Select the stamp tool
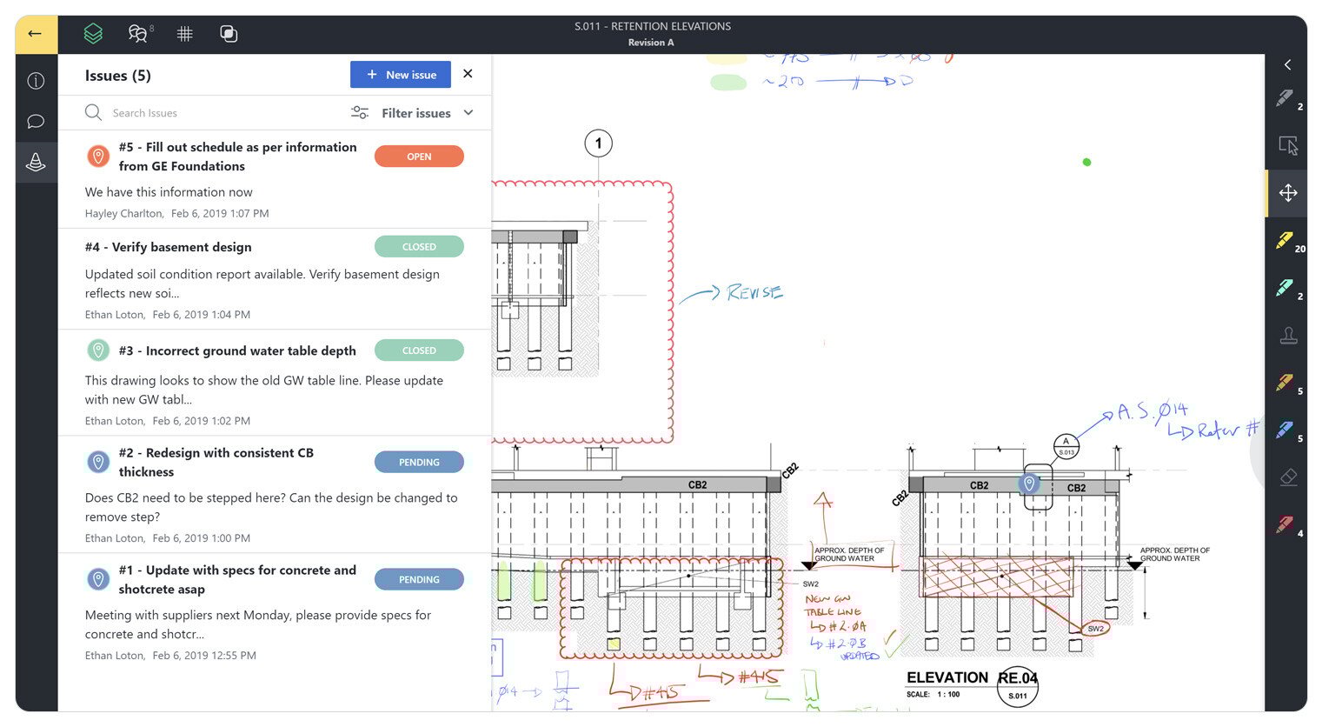 [1289, 335]
